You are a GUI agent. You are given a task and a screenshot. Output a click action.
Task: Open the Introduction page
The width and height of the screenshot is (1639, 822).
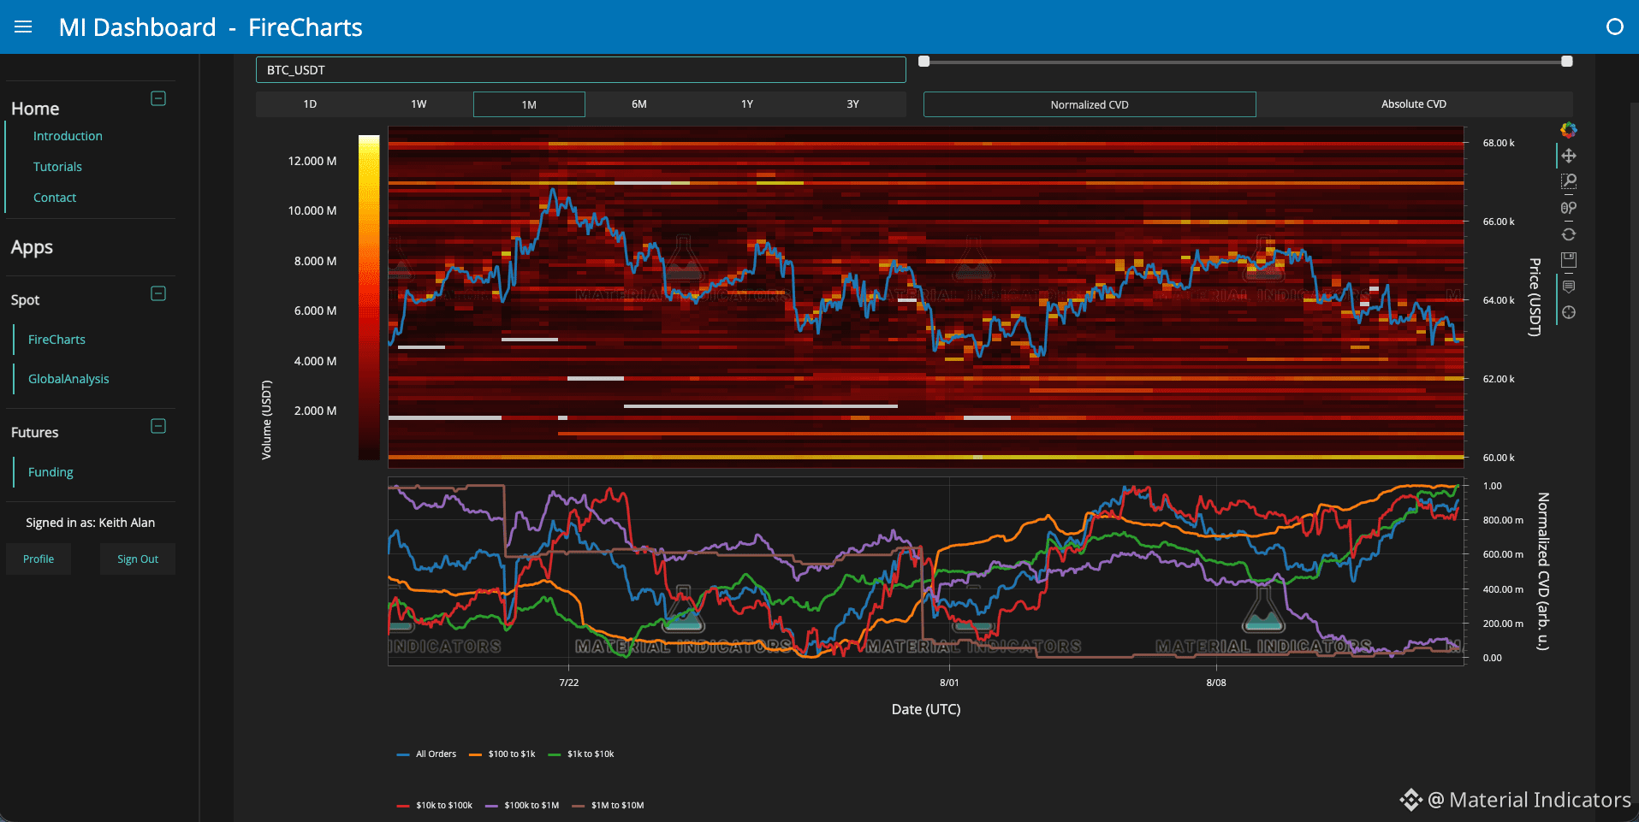pyautogui.click(x=68, y=136)
